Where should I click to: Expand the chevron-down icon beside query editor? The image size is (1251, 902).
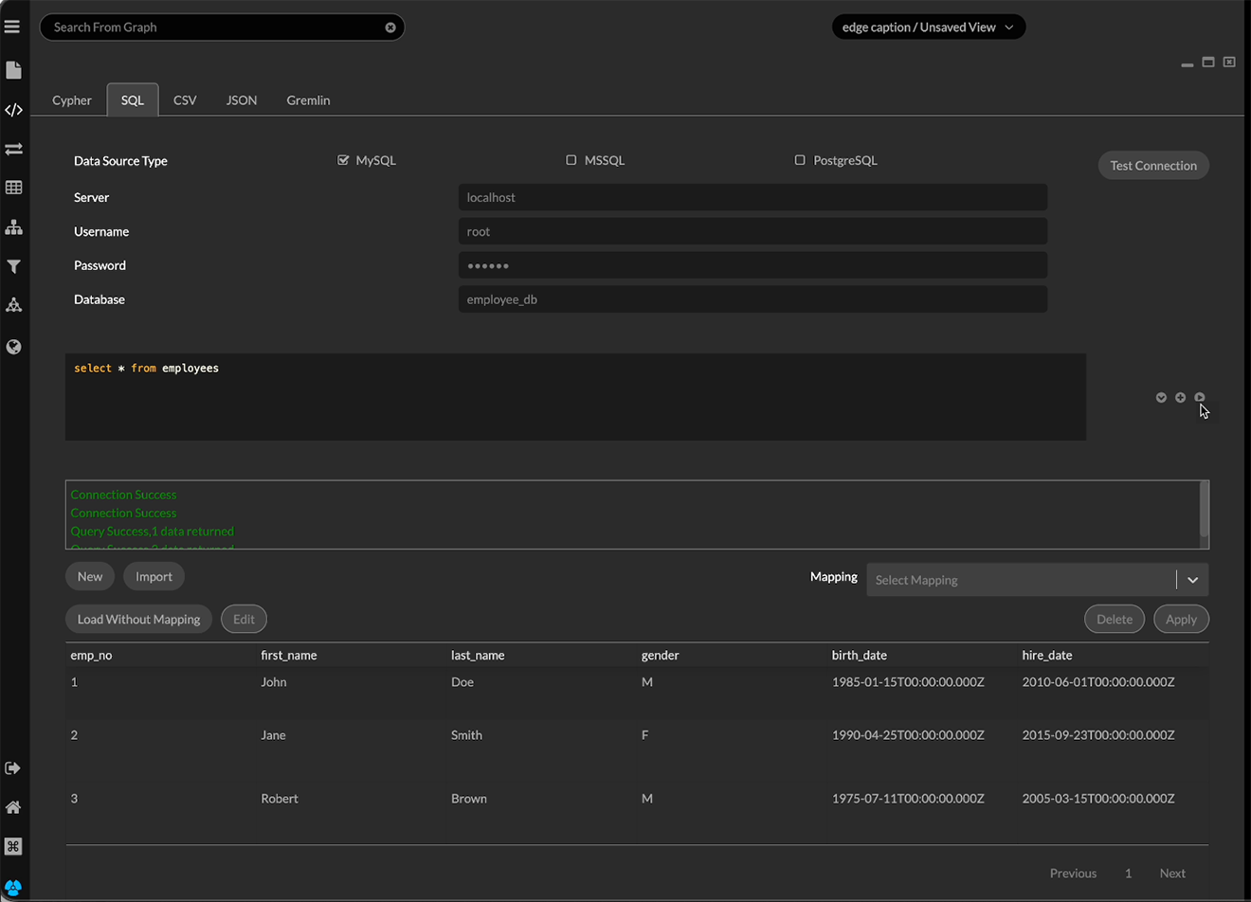[x=1161, y=398]
